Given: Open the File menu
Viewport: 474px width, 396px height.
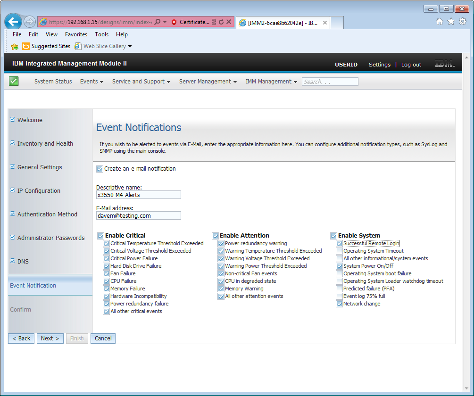Looking at the screenshot, I should coord(17,34).
